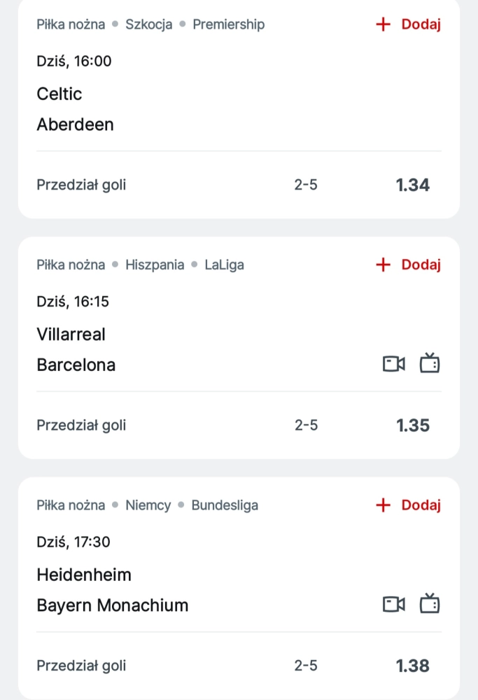Open the Bundesliga league link
Screen dimensions: 478x700
[x=225, y=505]
